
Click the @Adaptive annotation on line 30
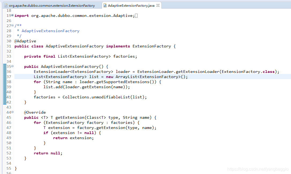pyautogui.click(x=25, y=41)
